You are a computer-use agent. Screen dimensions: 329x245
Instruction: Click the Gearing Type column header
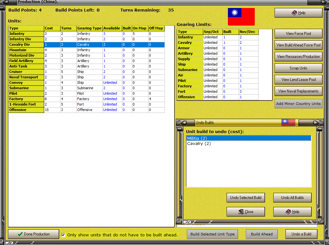coord(89,28)
